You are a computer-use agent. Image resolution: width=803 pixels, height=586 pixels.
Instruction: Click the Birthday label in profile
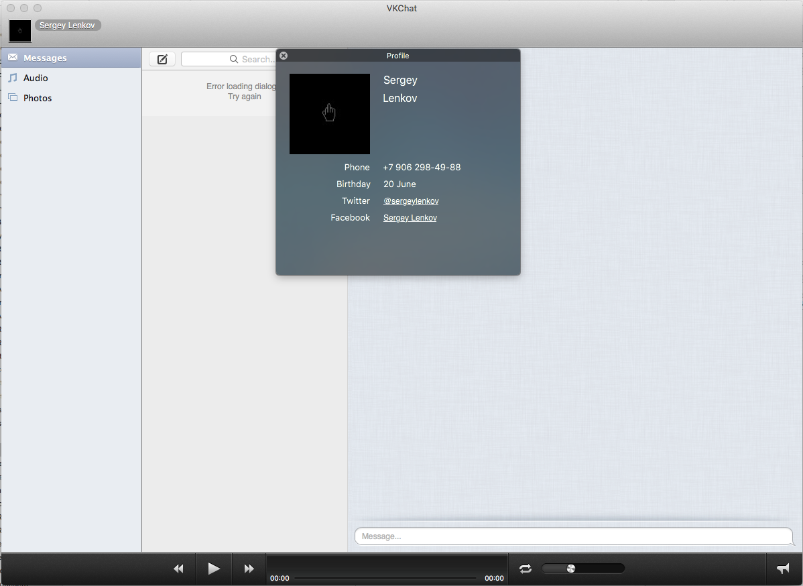353,184
